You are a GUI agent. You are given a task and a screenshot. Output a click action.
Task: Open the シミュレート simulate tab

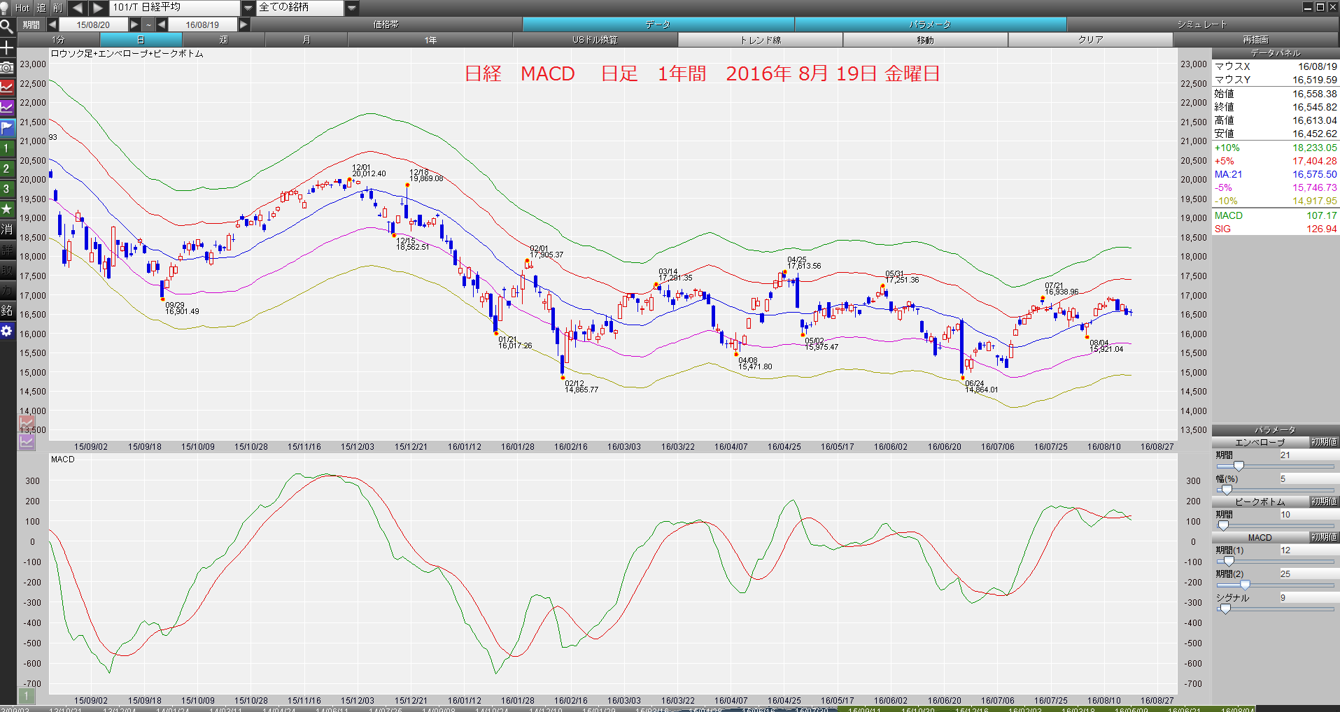[x=1202, y=24]
